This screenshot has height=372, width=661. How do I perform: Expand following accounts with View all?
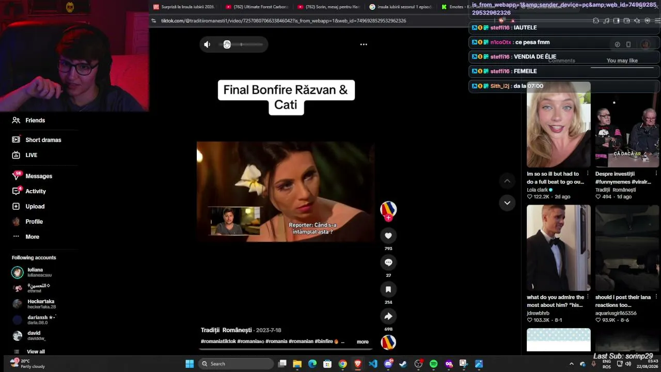pos(36,352)
